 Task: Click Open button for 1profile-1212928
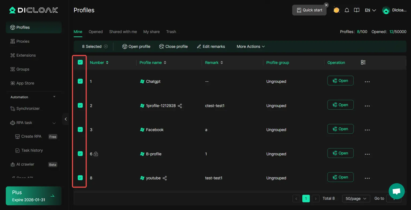pos(340,105)
